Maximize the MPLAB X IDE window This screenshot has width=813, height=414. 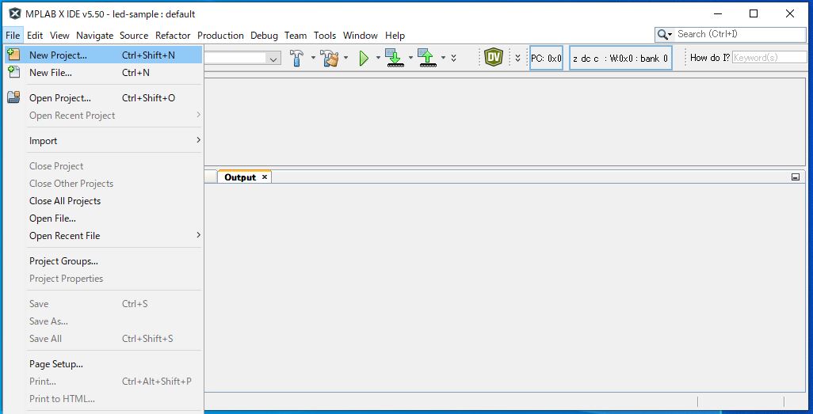click(x=754, y=14)
